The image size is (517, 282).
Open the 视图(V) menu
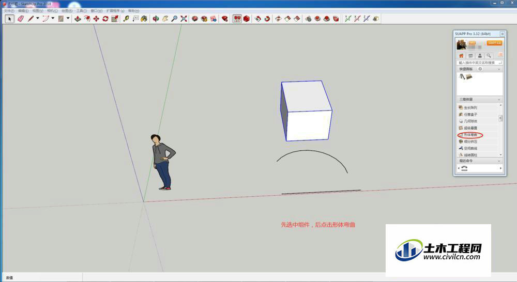(38, 11)
